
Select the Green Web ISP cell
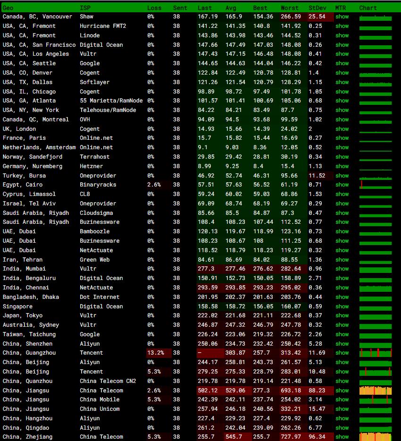coord(95,260)
